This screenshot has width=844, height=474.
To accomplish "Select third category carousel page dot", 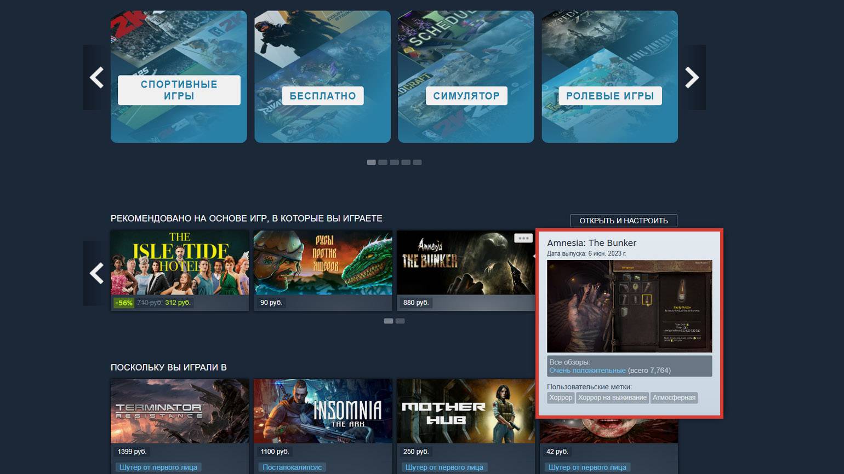I will (394, 163).
